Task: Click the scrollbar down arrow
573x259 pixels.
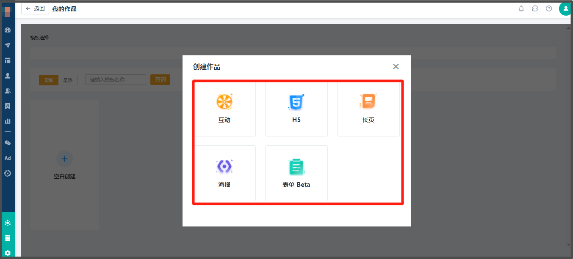Action: point(569,244)
